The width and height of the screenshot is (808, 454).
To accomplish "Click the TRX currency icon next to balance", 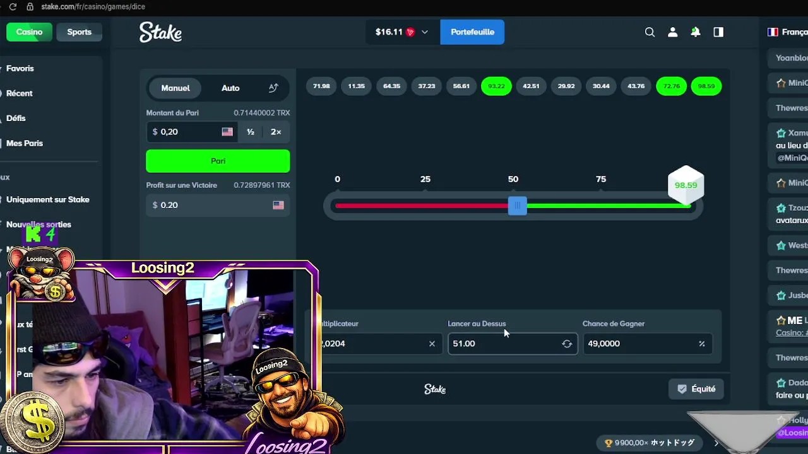I will point(410,32).
